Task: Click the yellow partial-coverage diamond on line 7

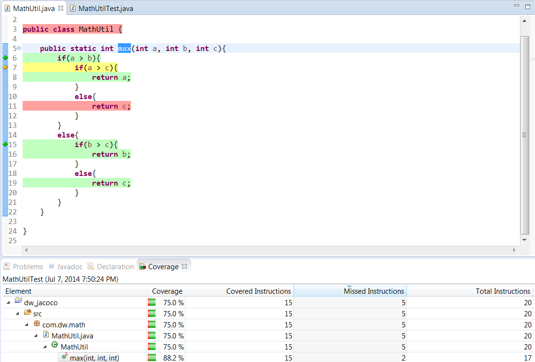Action: (5, 67)
